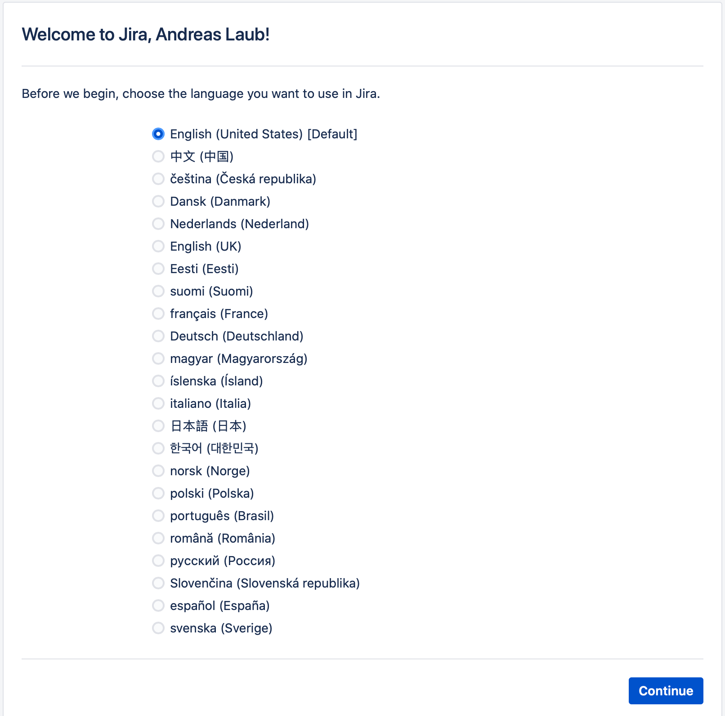
Task: Choose English (UK) language option
Action: pos(158,246)
